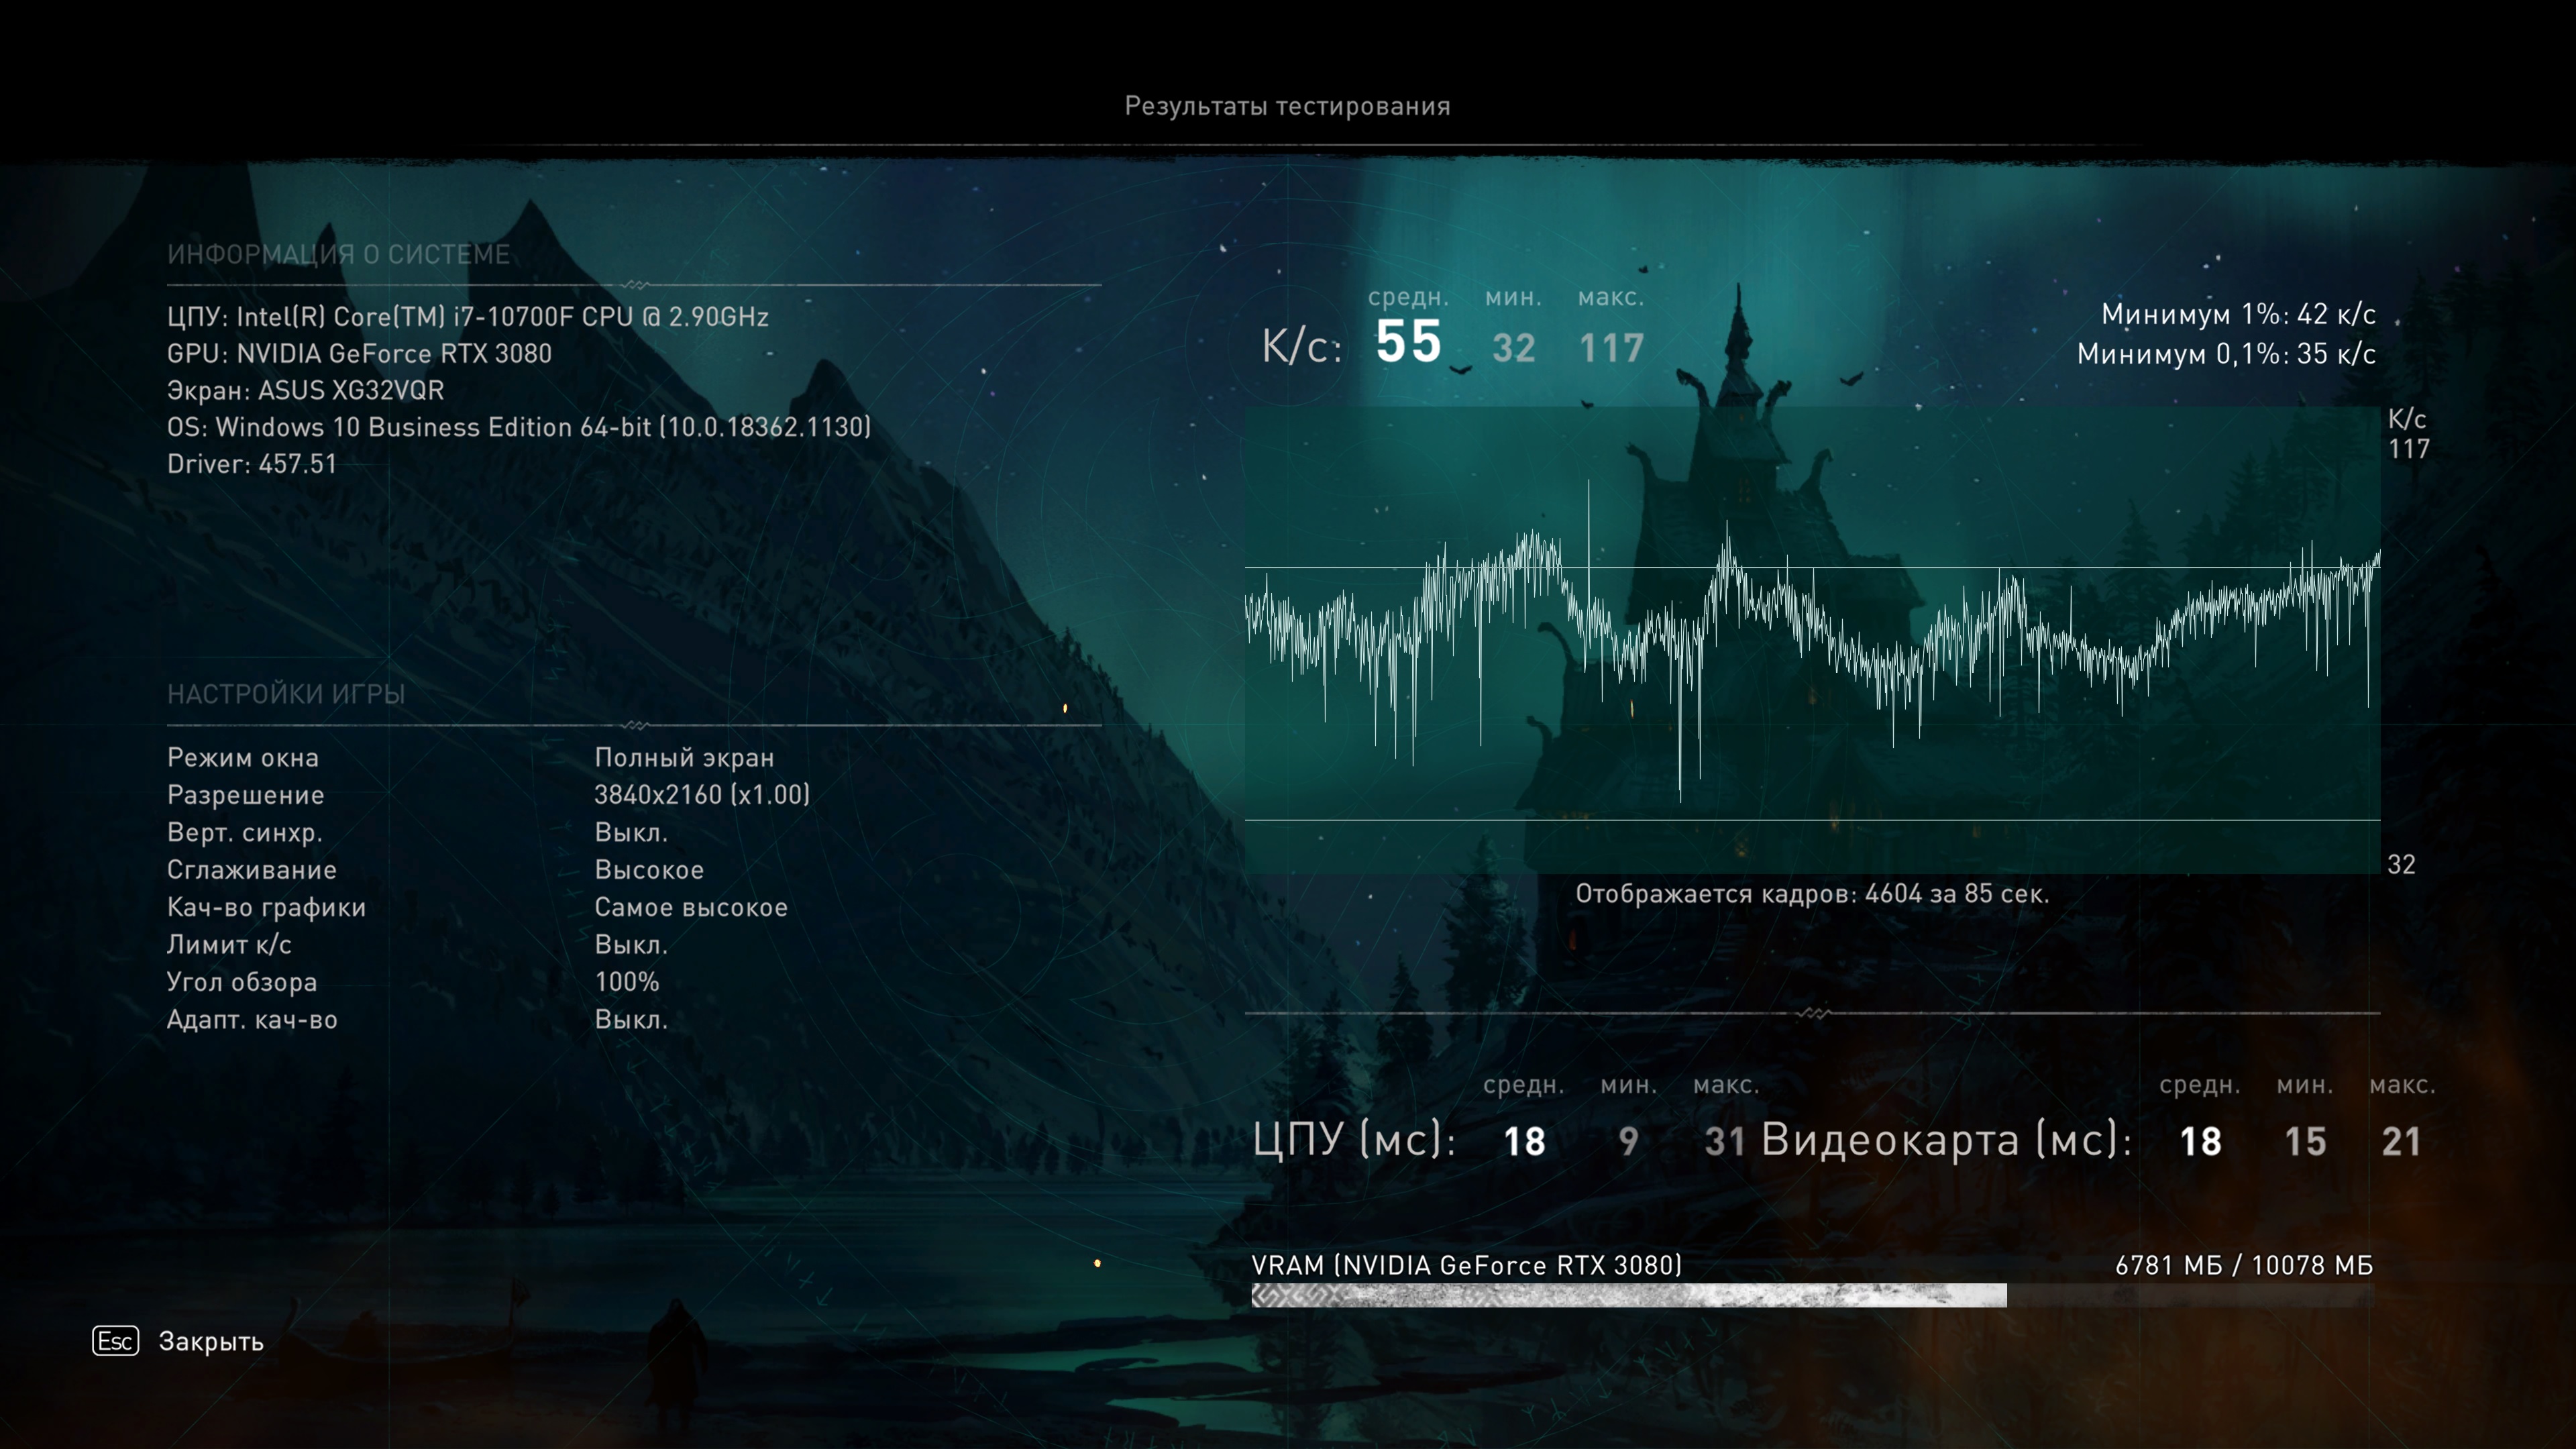Click the Результаты тестирования title
The height and width of the screenshot is (1449, 2576).
point(1287,106)
